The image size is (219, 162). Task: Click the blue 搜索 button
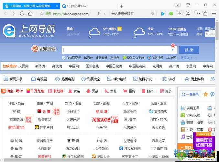coord(189,50)
